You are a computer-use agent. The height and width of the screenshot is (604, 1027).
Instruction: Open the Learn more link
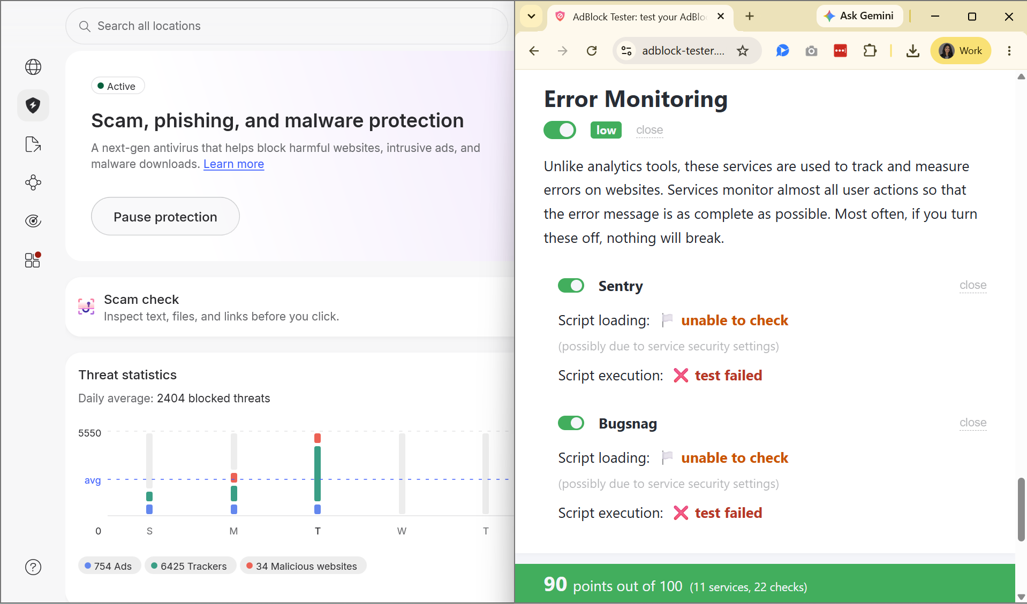coord(233,164)
